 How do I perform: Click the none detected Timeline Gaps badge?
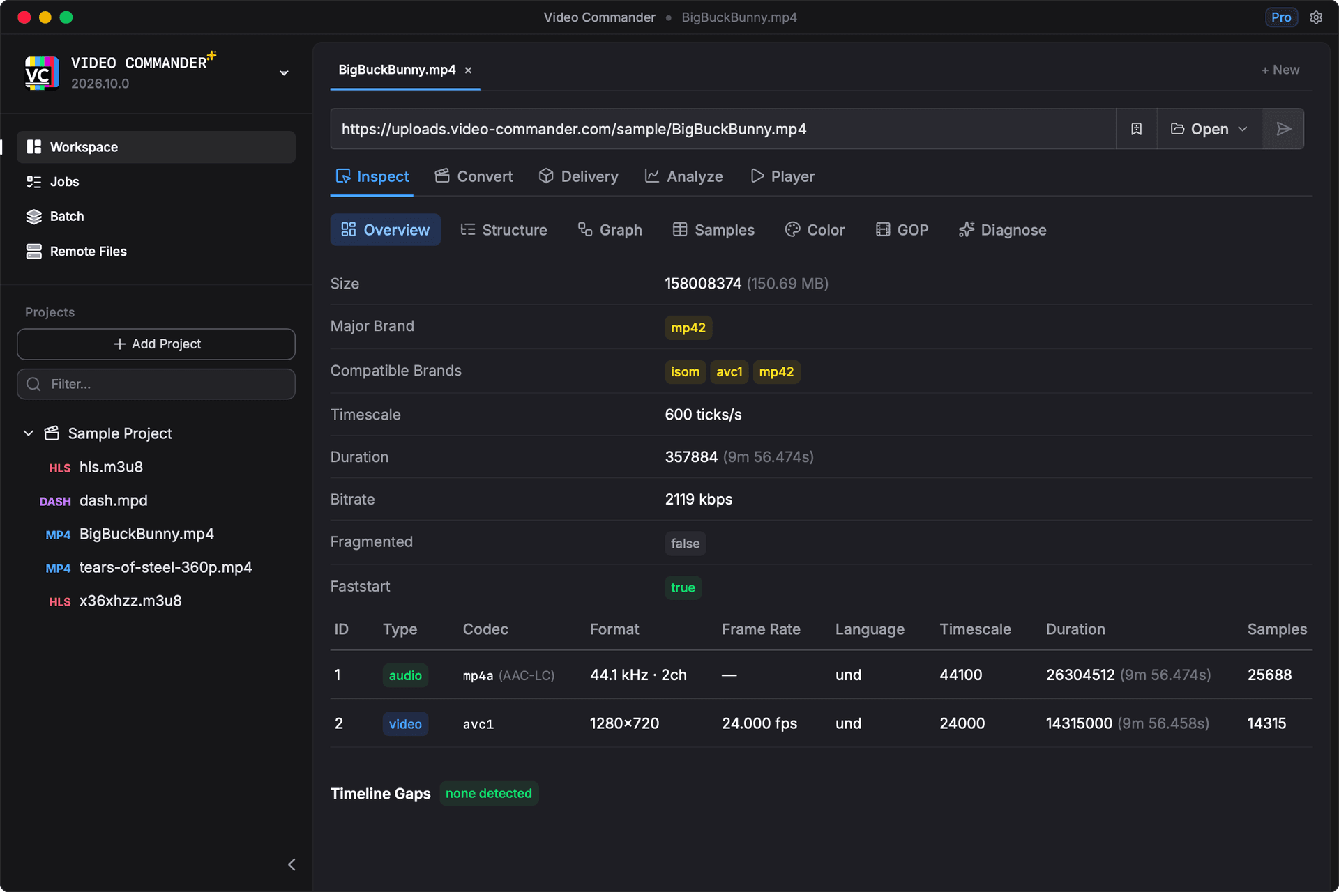pyautogui.click(x=489, y=794)
